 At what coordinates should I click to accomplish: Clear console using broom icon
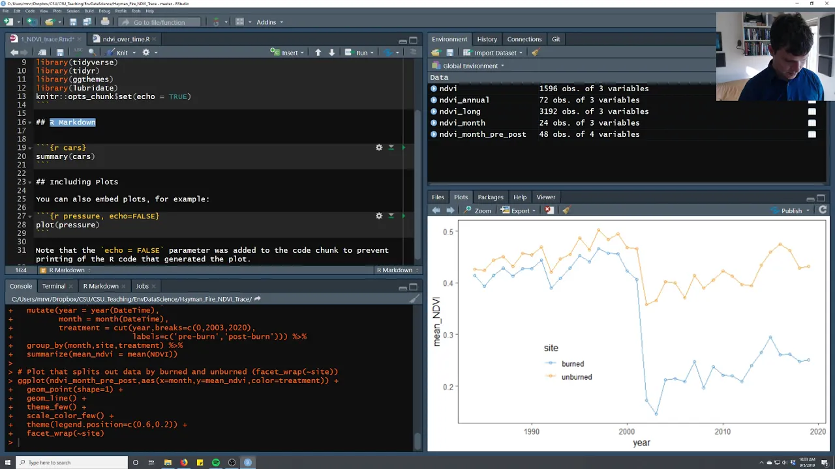tap(414, 299)
